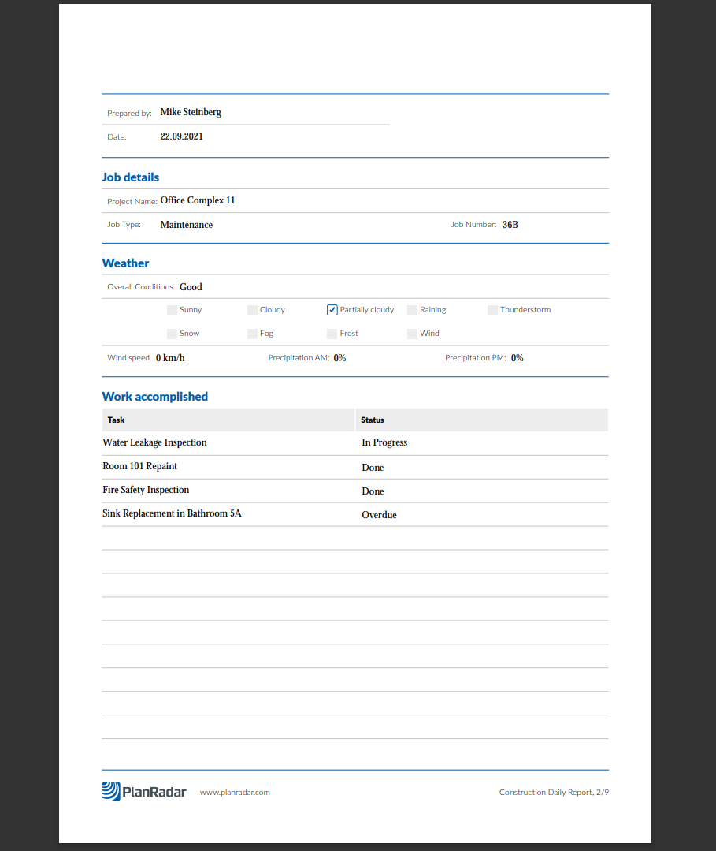Mark the Frost checkbox
This screenshot has width=716, height=851.
coord(332,334)
